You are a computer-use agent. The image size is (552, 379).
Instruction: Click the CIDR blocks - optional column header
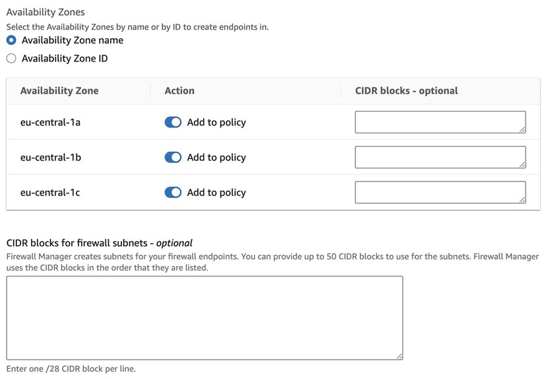pos(406,91)
